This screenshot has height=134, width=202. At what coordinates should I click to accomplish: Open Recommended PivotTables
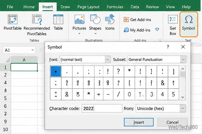point(37,25)
